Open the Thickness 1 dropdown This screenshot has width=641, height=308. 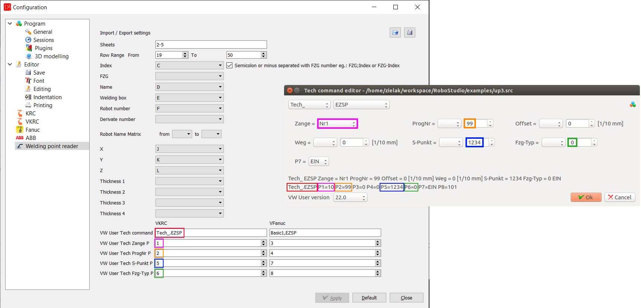189,181
